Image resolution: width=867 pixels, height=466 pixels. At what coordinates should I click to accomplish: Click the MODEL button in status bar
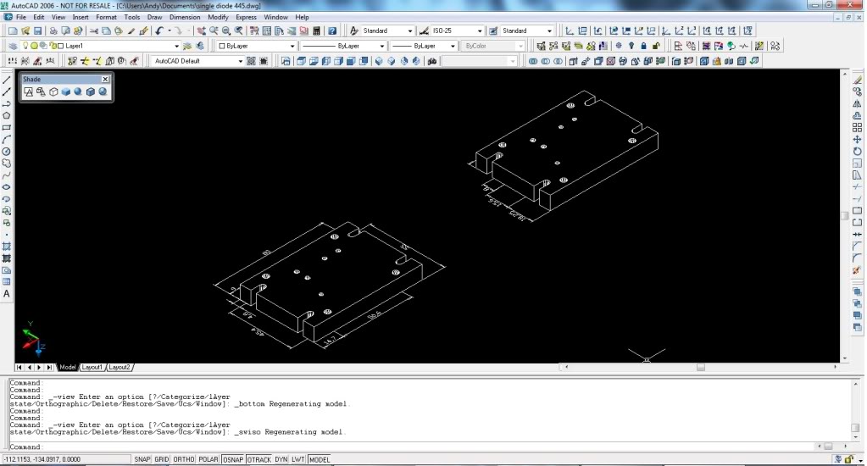pos(320,459)
